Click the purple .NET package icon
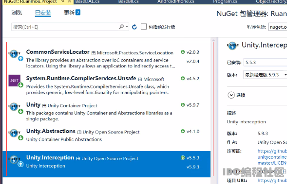 tap(14, 81)
